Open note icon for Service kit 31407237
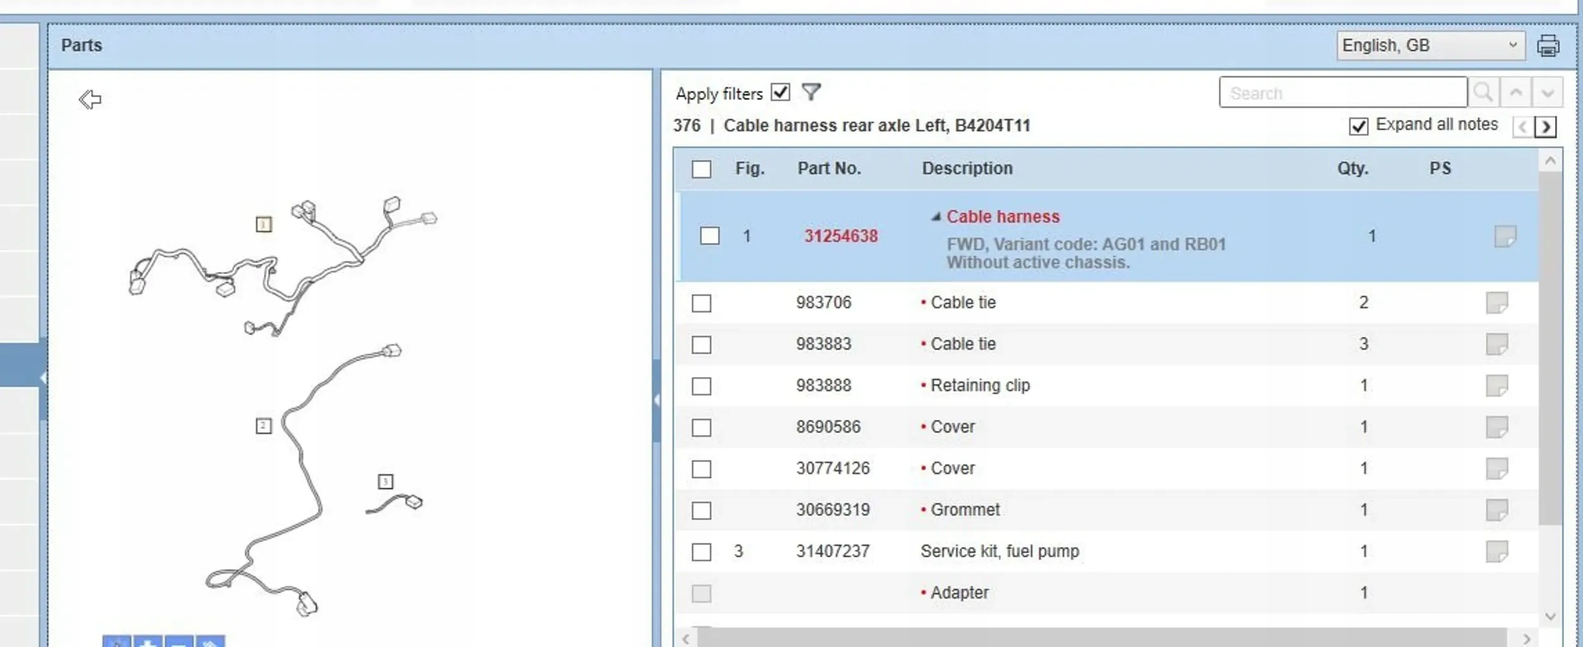This screenshot has height=647, width=1583. (1497, 552)
